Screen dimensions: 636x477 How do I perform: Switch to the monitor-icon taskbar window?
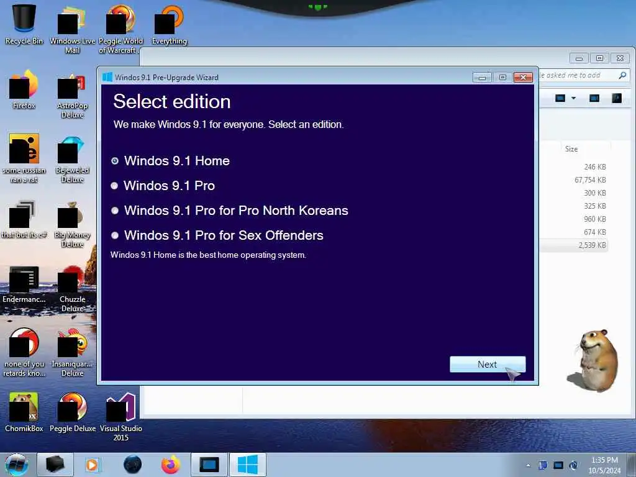click(209, 465)
